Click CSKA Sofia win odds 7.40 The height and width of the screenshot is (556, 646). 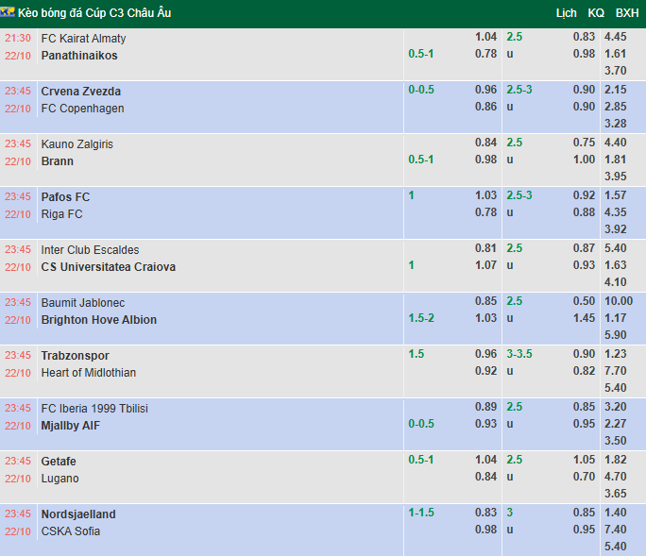click(x=615, y=530)
